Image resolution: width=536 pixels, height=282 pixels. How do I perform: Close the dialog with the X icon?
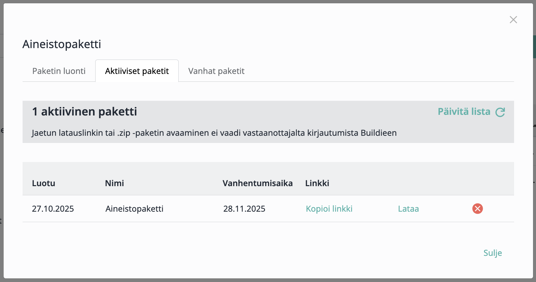(513, 20)
